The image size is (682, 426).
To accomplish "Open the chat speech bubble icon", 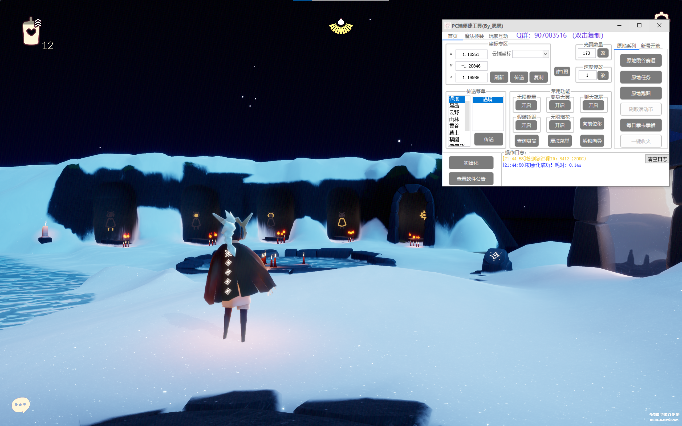I will (21, 405).
